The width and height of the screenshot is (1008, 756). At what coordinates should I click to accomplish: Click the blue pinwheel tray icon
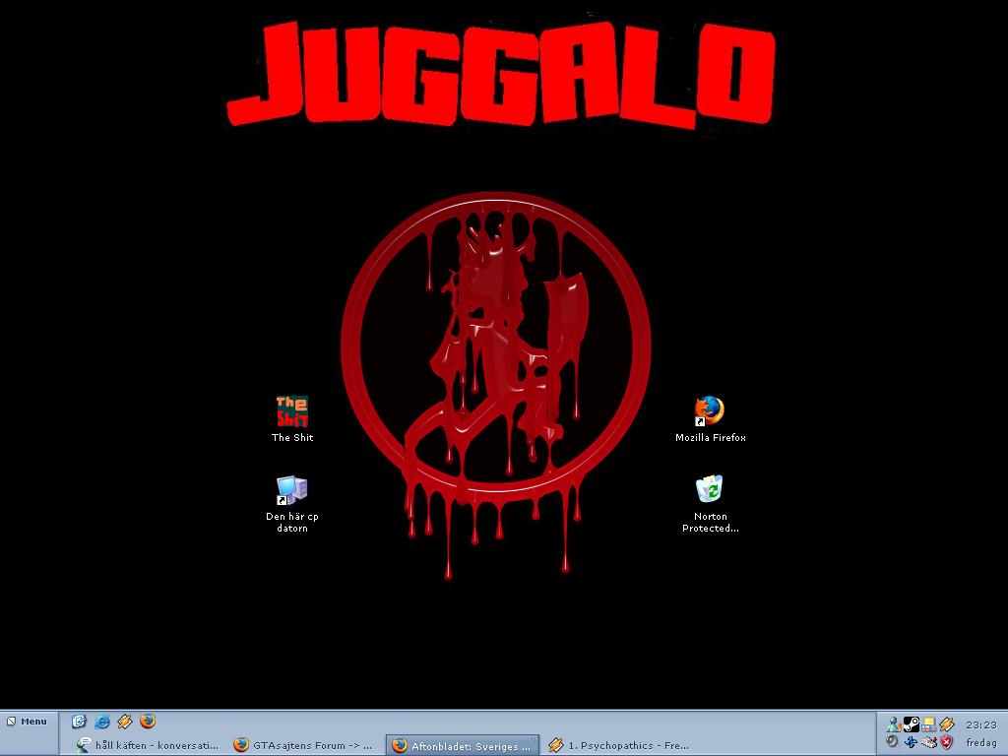(911, 742)
